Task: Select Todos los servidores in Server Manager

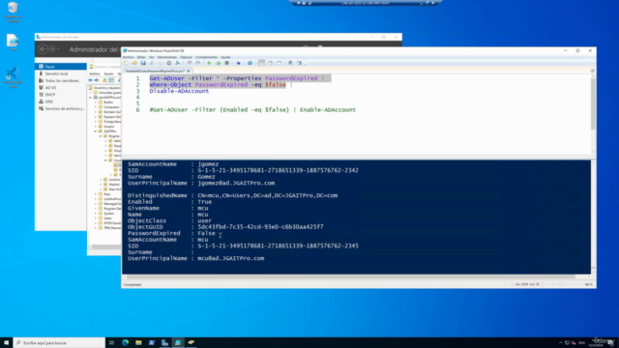Action: coord(61,80)
